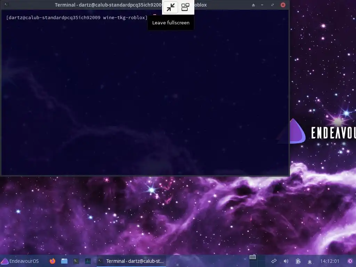Screen dimensions: 356x267
Task: Launch Firefox from the panel
Action: (52, 261)
